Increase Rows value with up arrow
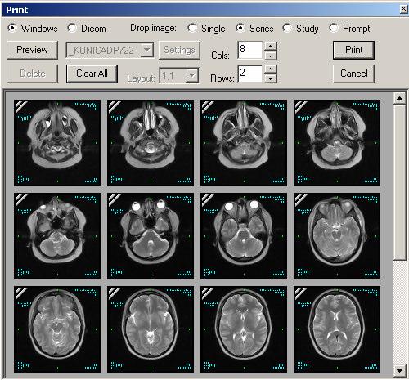 tap(270, 69)
